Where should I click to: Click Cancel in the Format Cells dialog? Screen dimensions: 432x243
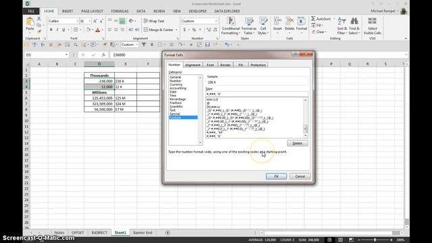(x=300, y=176)
